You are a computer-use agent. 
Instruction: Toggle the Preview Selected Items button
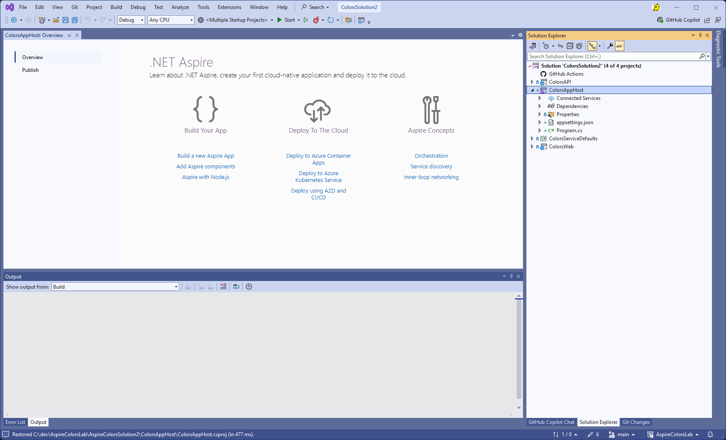(620, 46)
